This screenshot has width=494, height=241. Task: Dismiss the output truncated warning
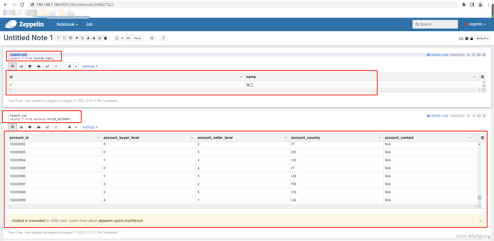point(480,221)
